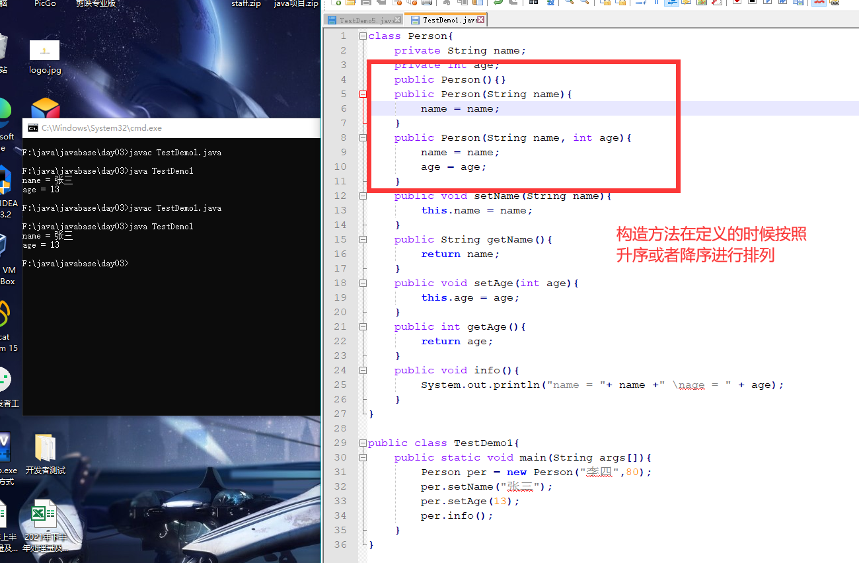
Task: Open logo.jpg thumbnail on the desktop
Action: pos(45,50)
